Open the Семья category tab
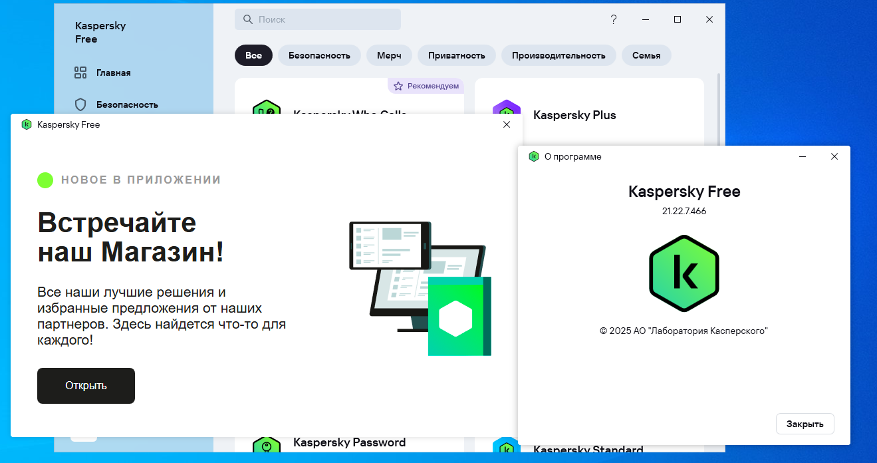877x463 pixels. coord(646,55)
